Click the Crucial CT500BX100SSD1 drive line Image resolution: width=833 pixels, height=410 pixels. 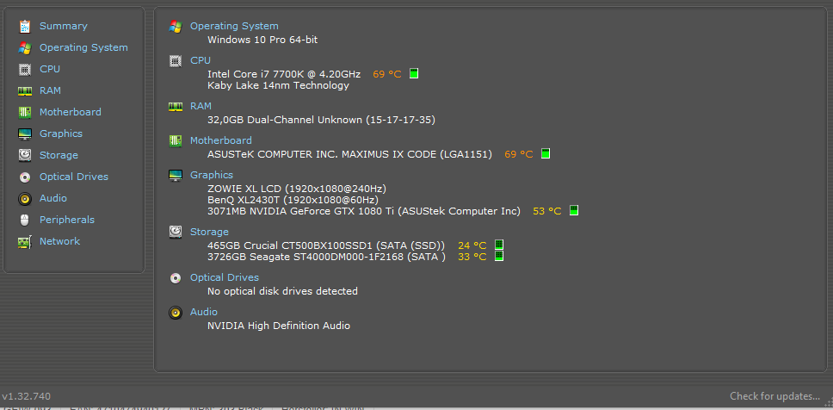tap(325, 245)
